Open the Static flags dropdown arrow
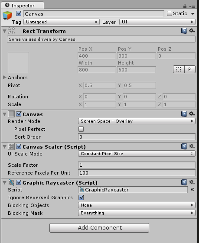199x243 pixels. pyautogui.click(x=192, y=14)
